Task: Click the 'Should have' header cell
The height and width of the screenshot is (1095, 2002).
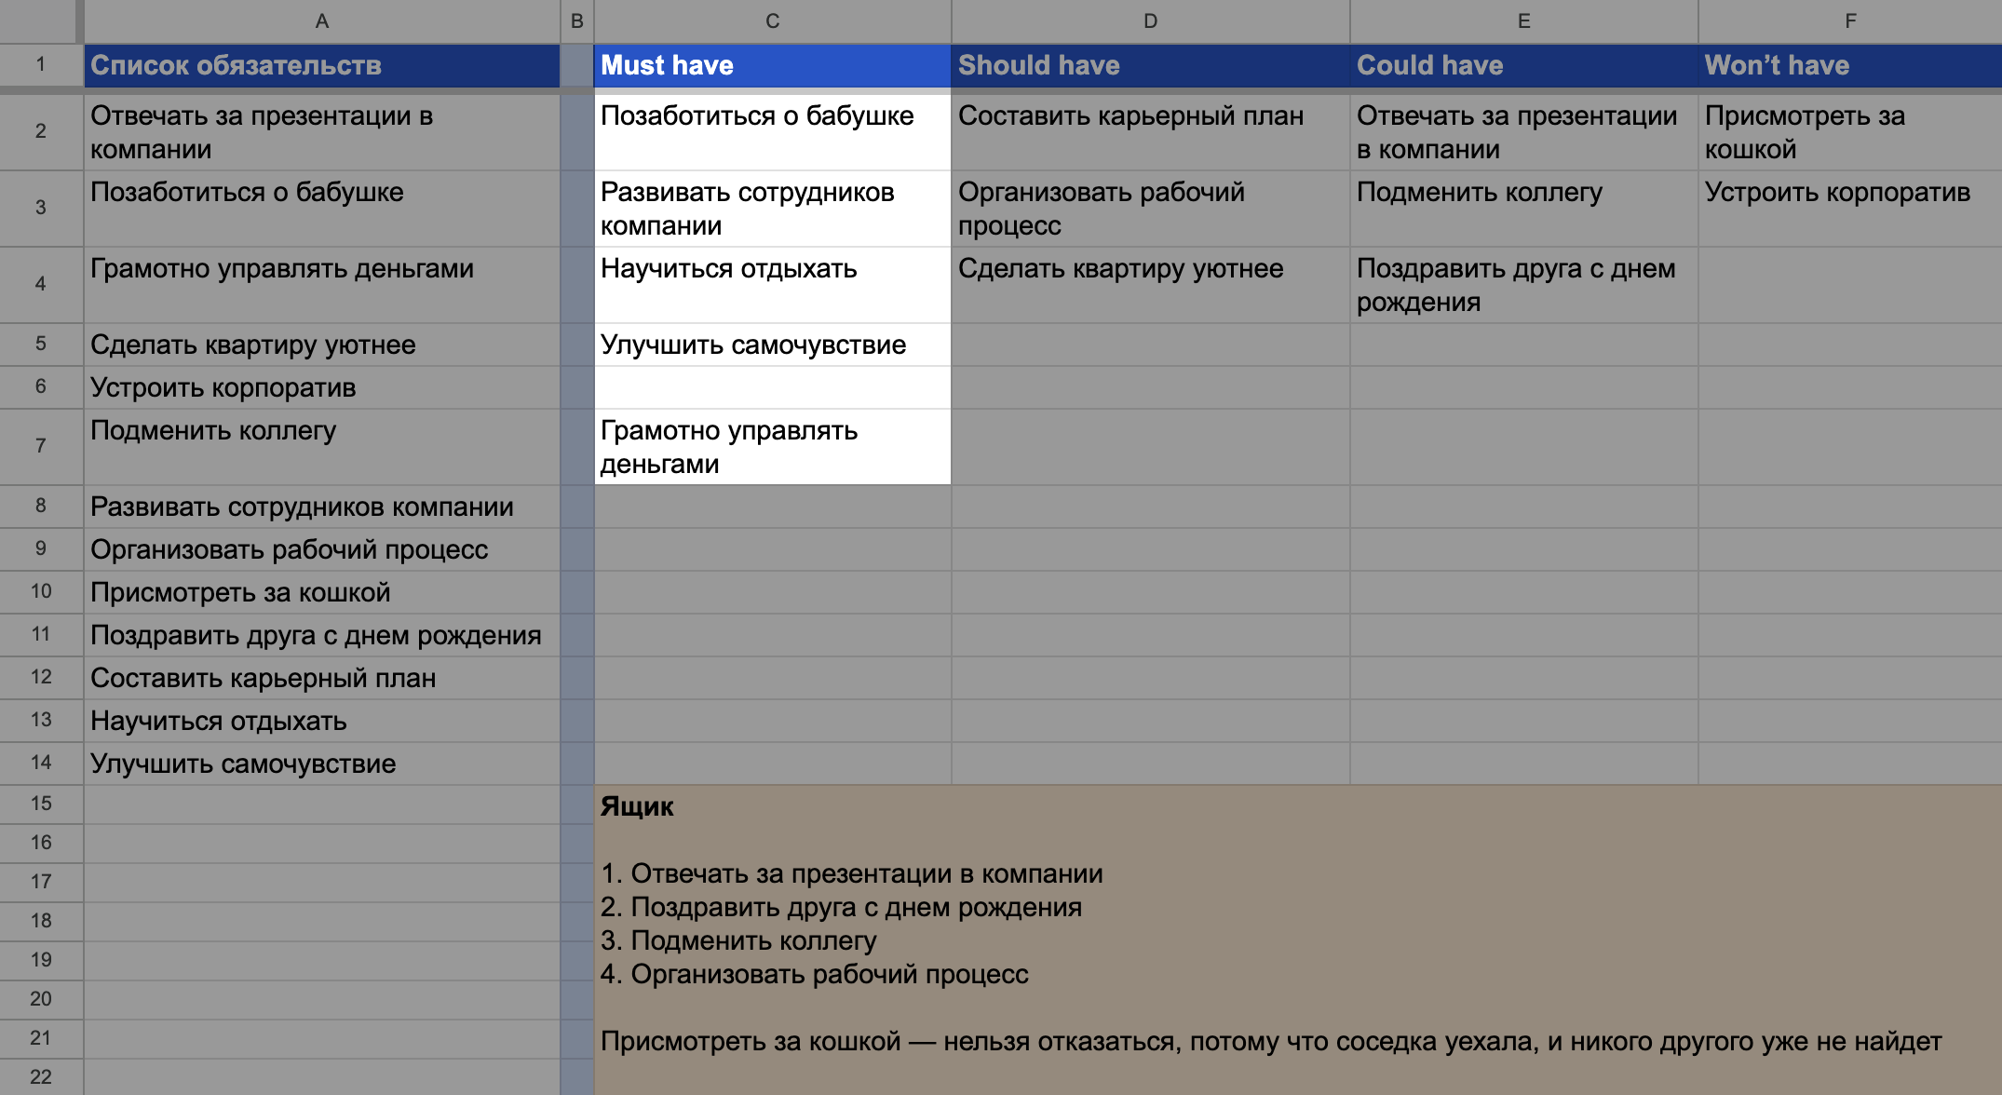Action: (x=1151, y=65)
